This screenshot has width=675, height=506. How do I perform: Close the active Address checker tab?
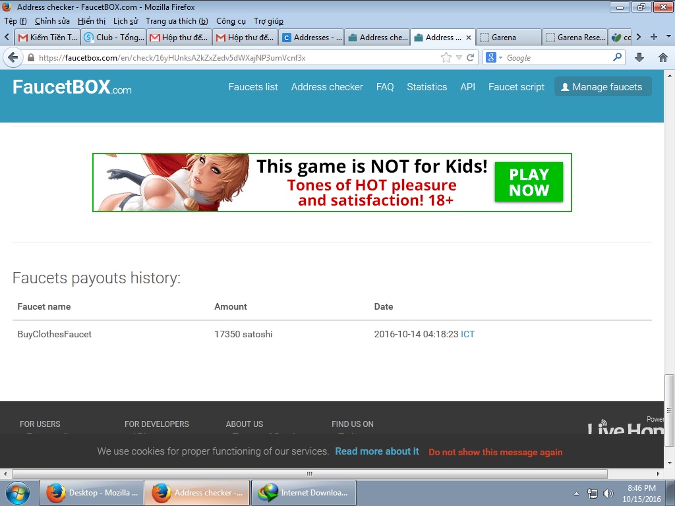(x=469, y=38)
